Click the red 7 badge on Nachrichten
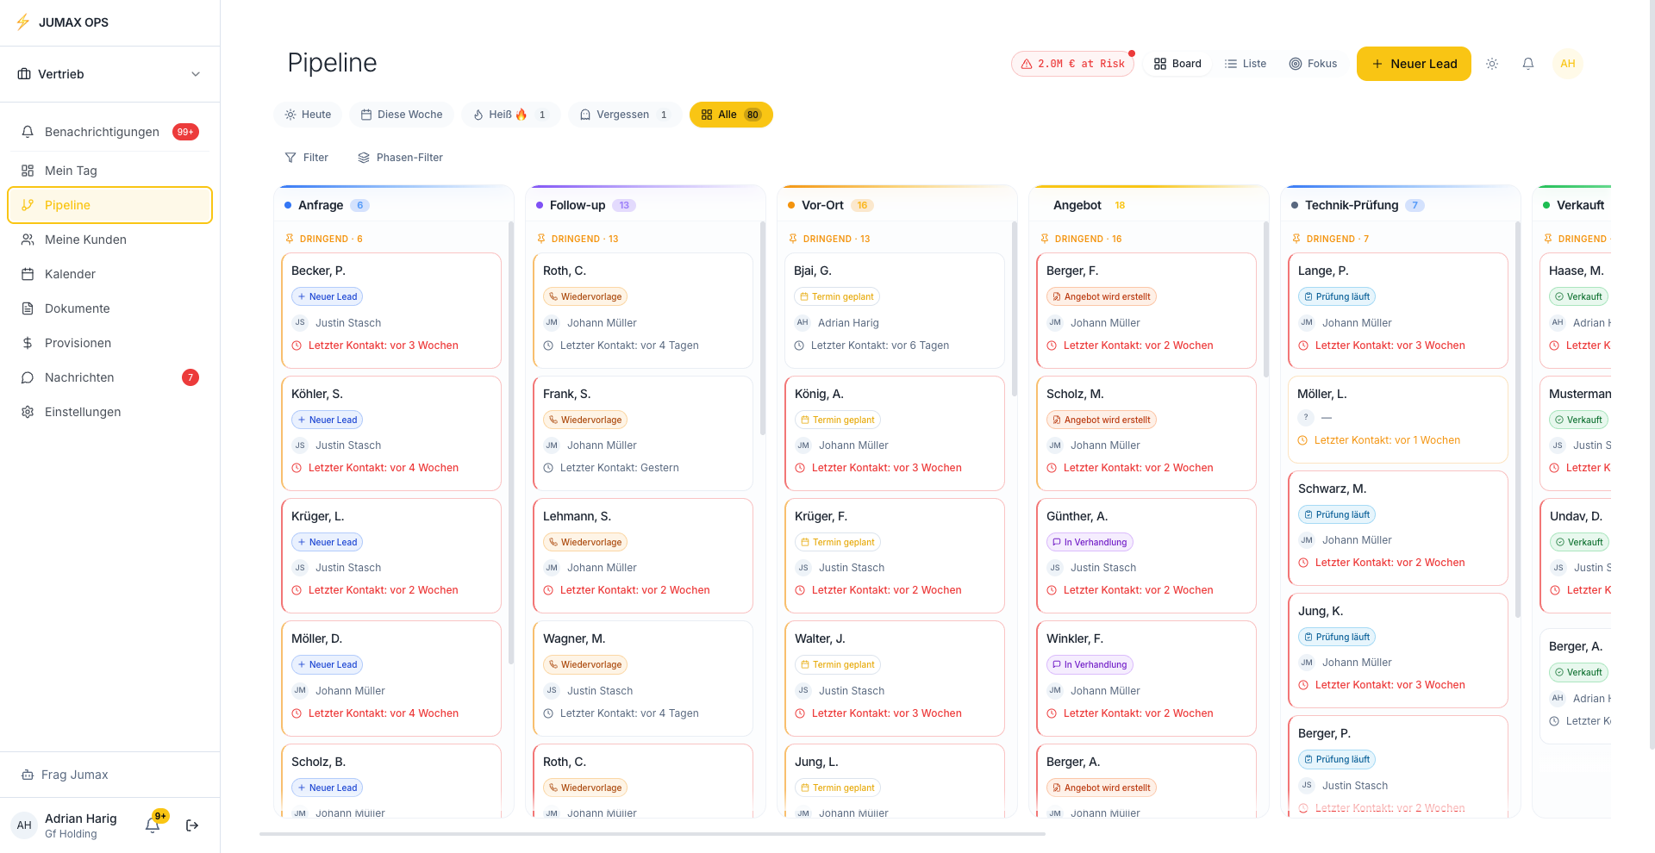The image size is (1655, 853). coord(190,377)
